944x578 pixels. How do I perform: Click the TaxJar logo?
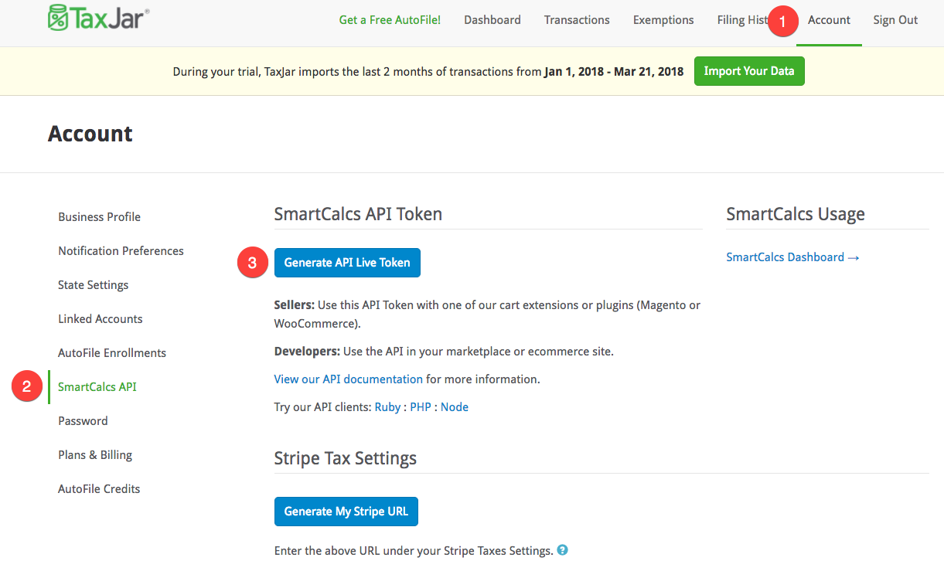pos(98,17)
